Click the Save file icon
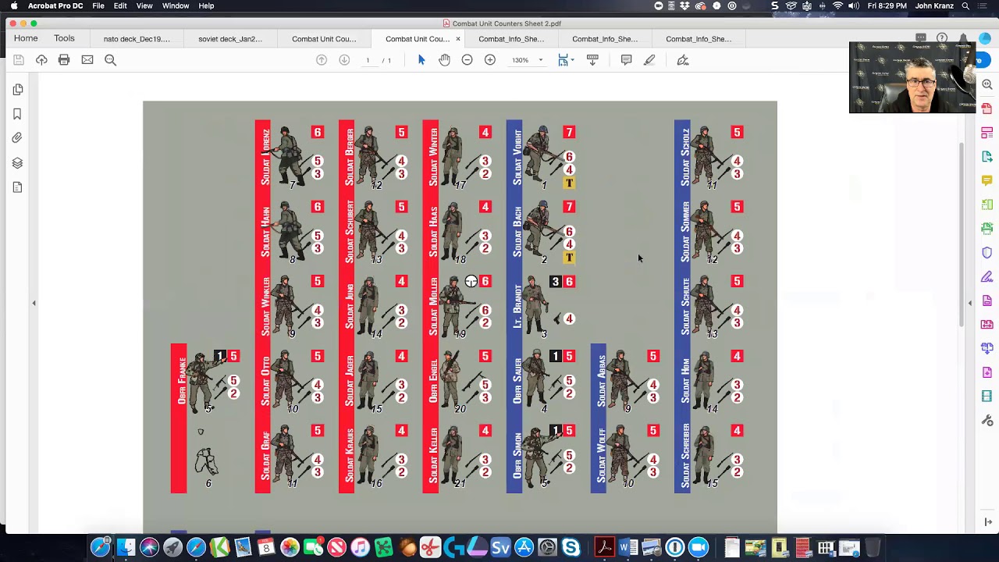 click(x=18, y=60)
